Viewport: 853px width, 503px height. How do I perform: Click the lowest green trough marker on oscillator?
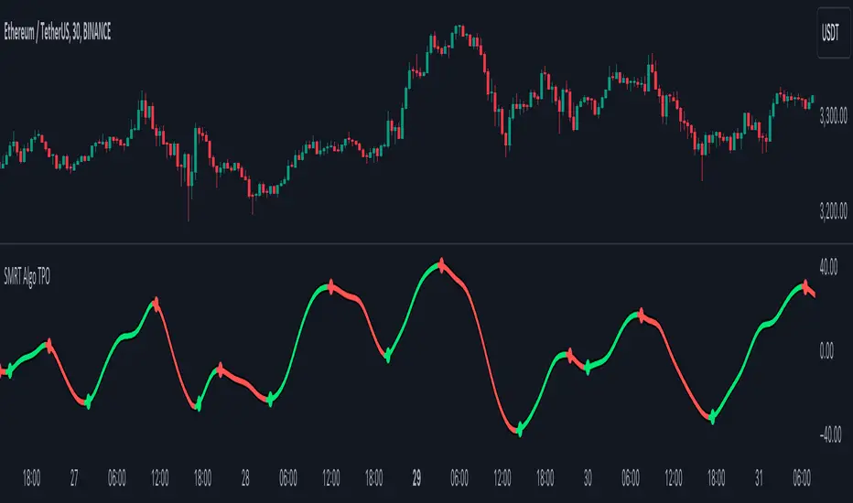pyautogui.click(x=520, y=429)
